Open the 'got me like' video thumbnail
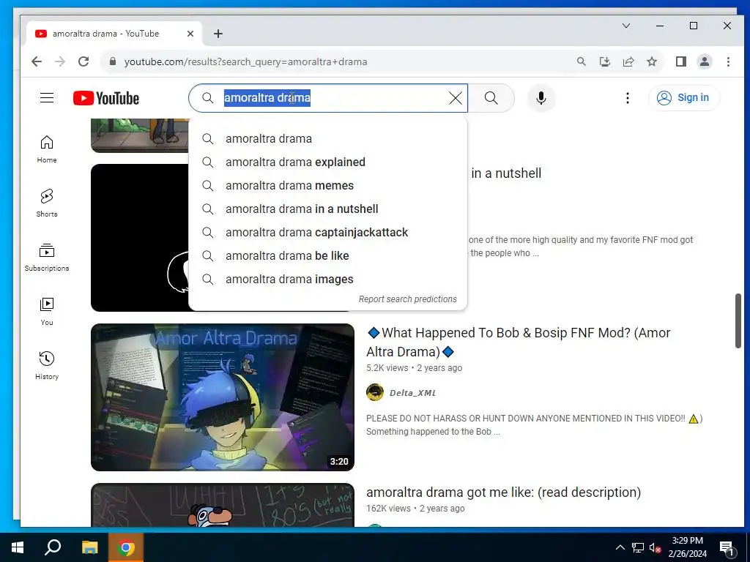The image size is (750, 562). tap(223, 505)
